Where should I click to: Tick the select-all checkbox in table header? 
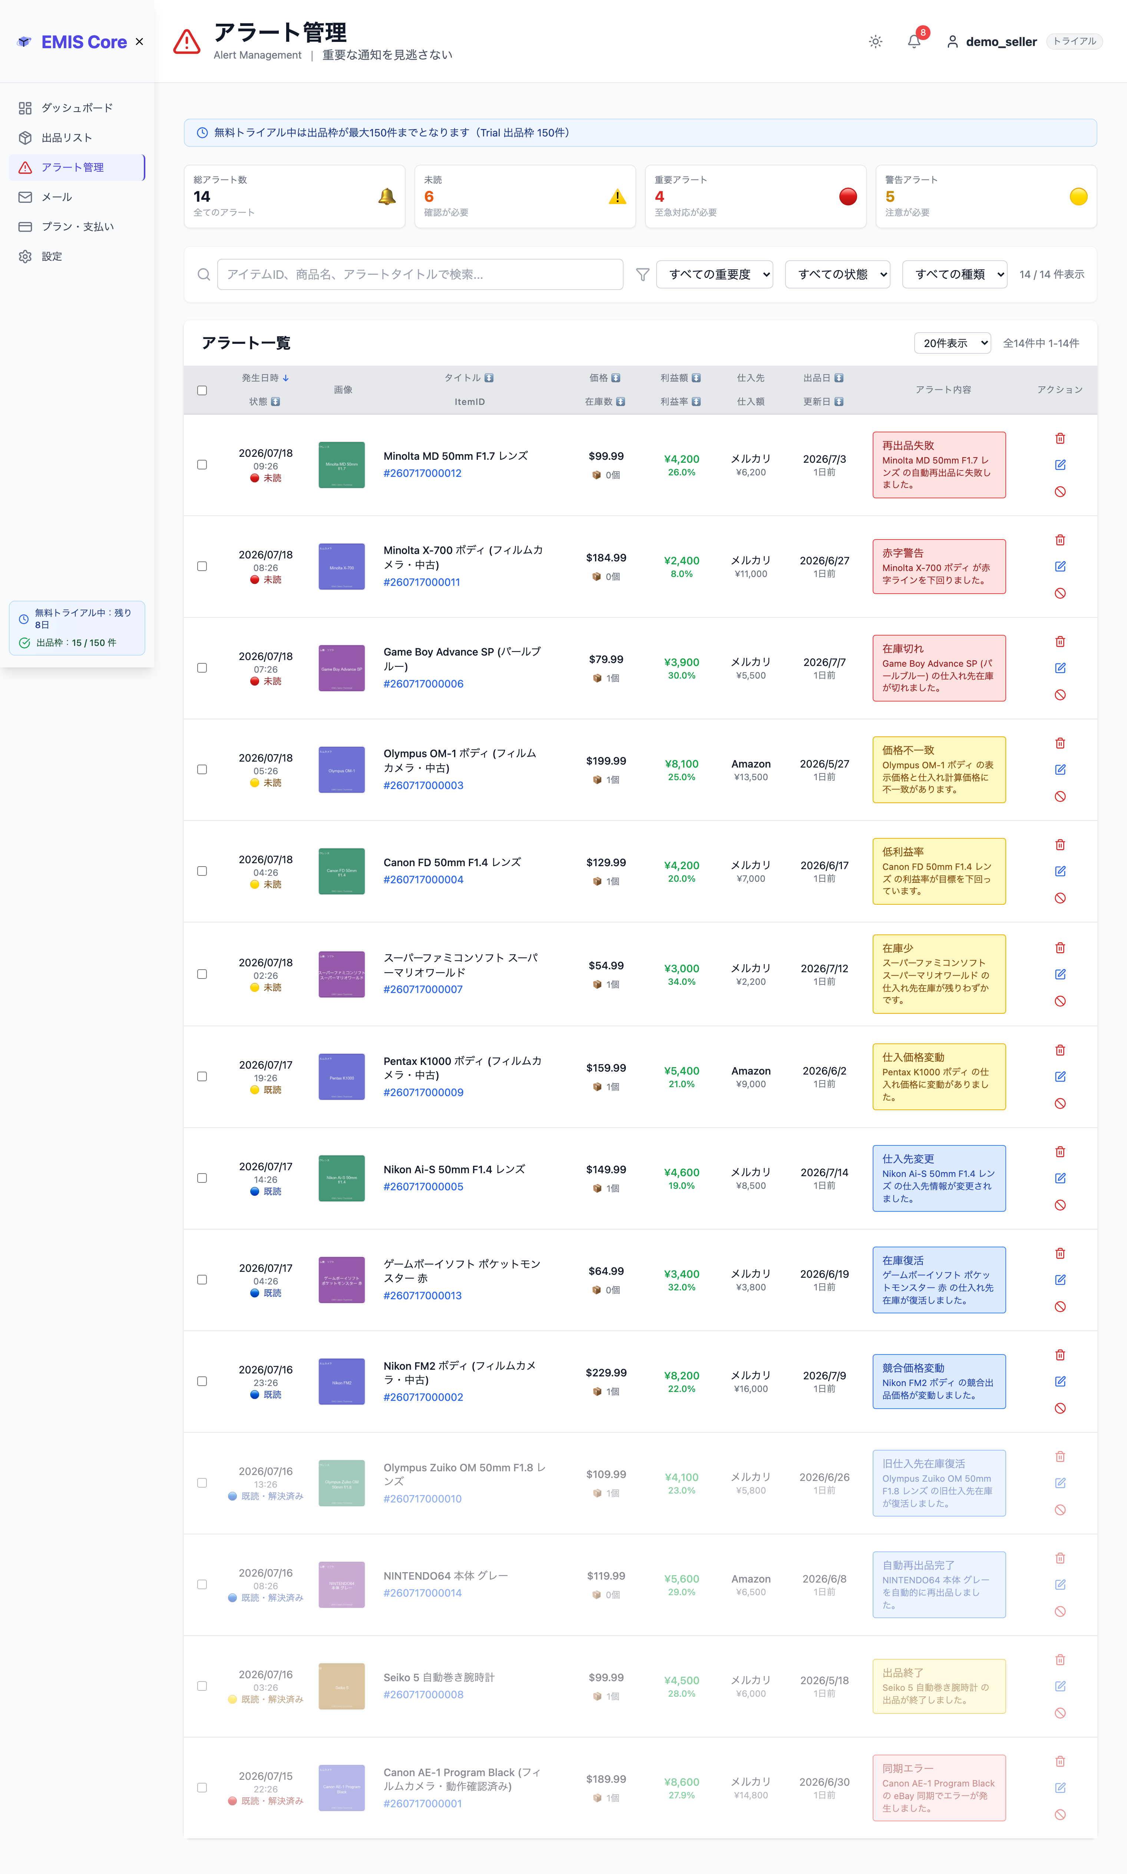(202, 390)
